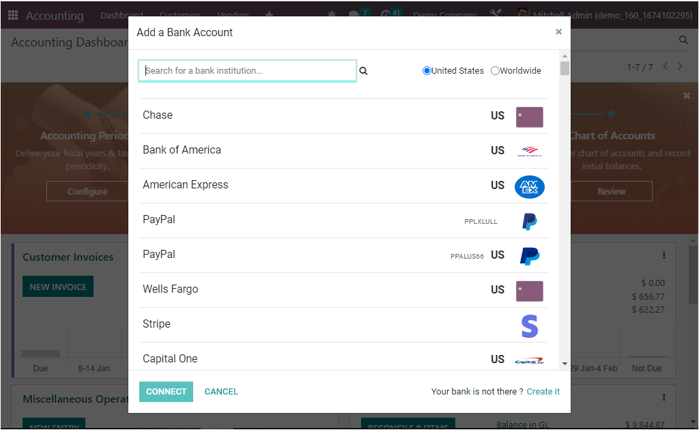Follow the Create it link
This screenshot has width=699, height=430.
(543, 392)
